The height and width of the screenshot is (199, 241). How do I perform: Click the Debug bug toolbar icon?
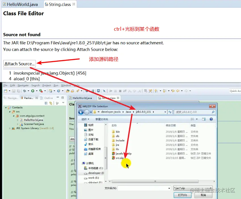click(24, 91)
